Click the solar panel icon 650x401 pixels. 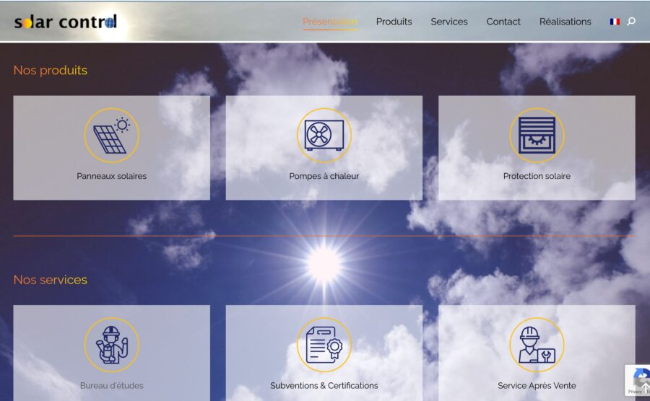pos(111,136)
